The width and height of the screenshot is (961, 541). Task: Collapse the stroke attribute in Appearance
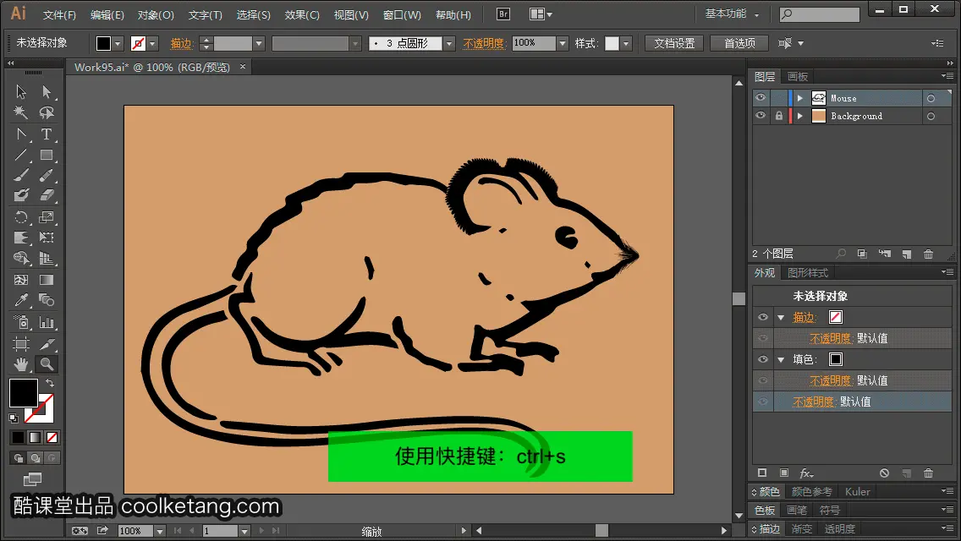click(x=781, y=317)
